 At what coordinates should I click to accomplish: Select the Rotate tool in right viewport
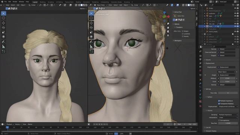pyautogui.click(x=91, y=27)
